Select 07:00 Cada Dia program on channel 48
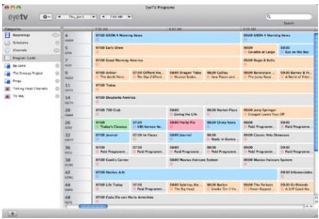 [203, 199]
